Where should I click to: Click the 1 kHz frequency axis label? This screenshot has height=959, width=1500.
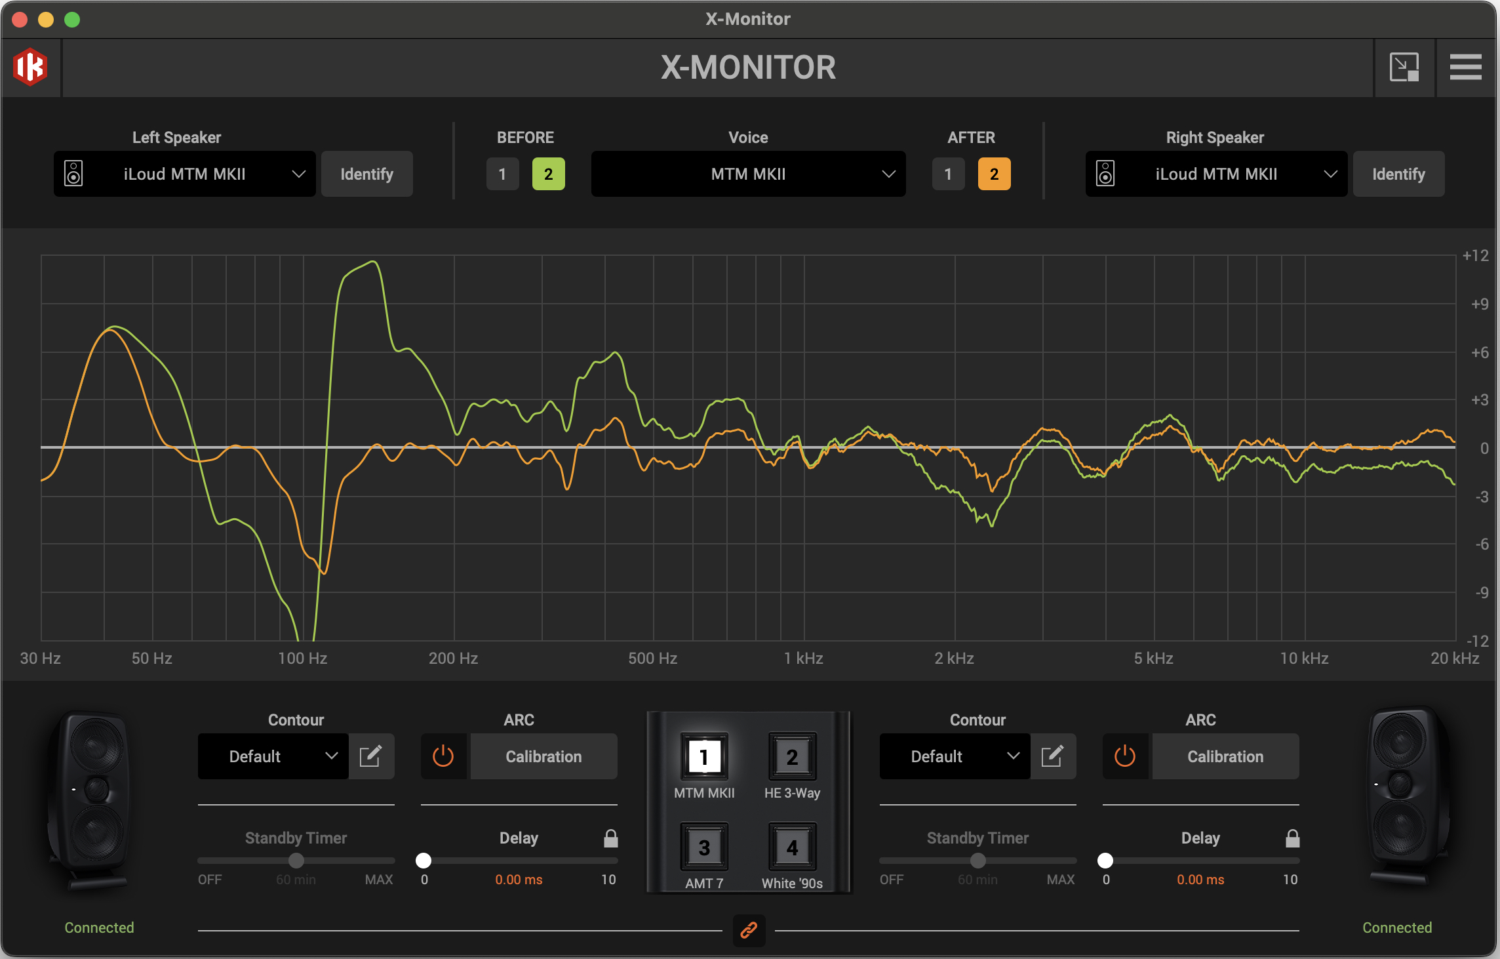pos(804,658)
